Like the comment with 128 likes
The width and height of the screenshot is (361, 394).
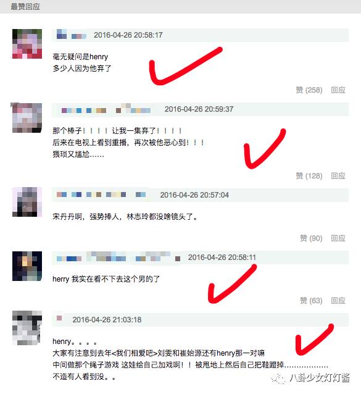click(309, 176)
